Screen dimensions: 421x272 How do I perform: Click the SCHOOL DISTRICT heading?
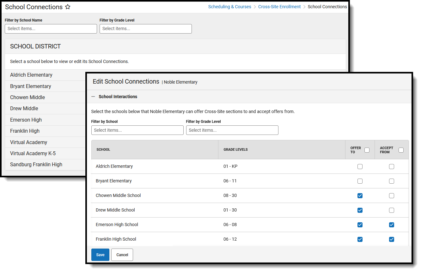[x=35, y=47]
